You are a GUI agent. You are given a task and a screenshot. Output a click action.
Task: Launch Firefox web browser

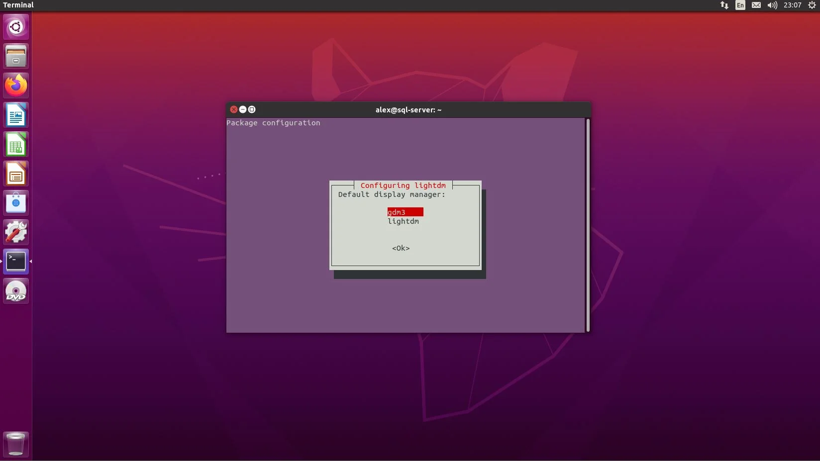[x=16, y=86]
